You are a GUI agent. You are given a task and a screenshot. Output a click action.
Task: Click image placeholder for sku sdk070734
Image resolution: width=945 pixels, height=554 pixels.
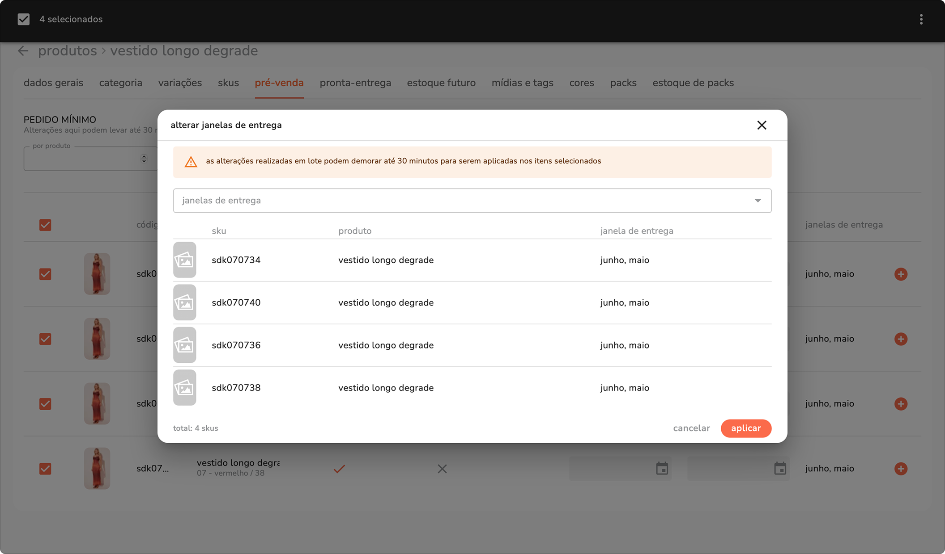185,260
